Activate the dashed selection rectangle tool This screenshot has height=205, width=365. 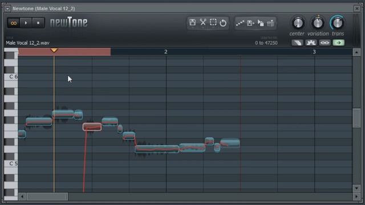(x=213, y=23)
